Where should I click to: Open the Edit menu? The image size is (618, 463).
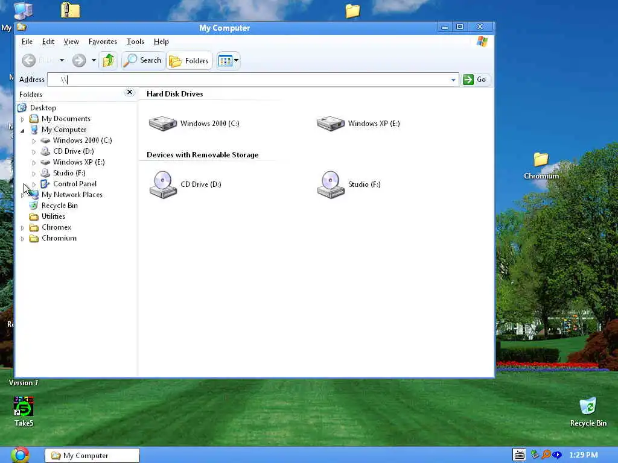48,42
